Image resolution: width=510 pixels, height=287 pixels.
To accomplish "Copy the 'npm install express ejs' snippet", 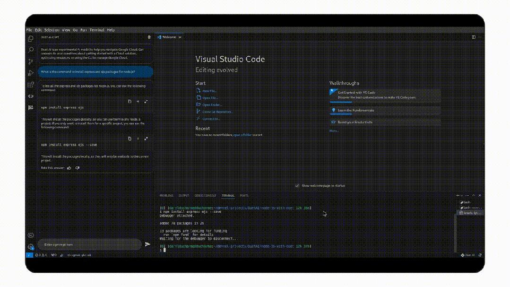I will (x=130, y=101).
